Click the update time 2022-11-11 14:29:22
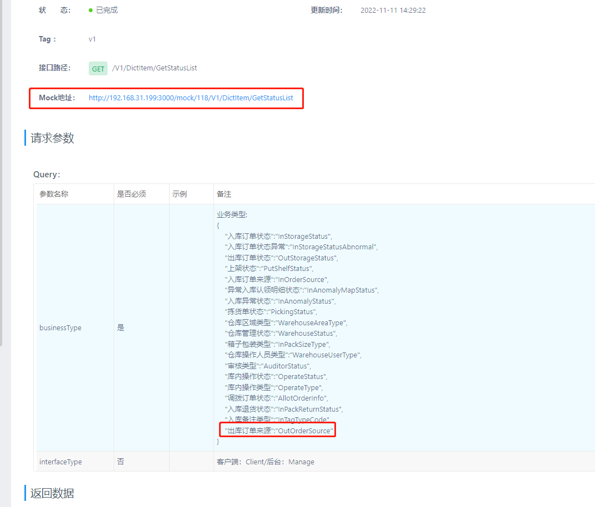 393,11
